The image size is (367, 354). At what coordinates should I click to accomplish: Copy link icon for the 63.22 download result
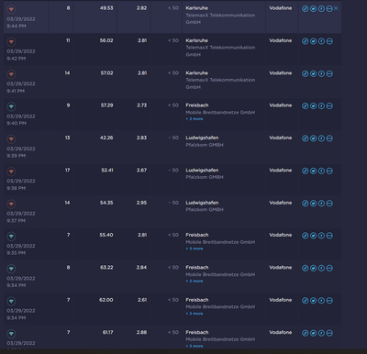click(306, 268)
